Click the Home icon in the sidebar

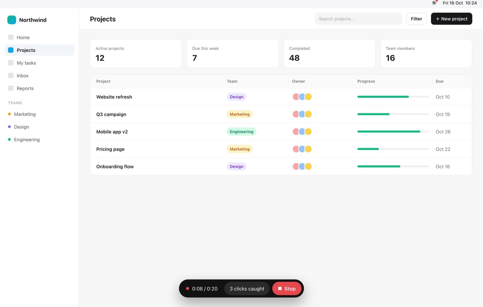click(11, 37)
